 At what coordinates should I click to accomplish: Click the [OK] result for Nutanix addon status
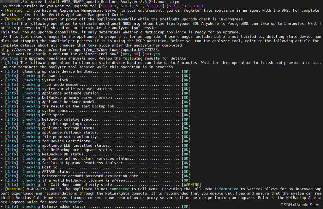pos(186,206)
